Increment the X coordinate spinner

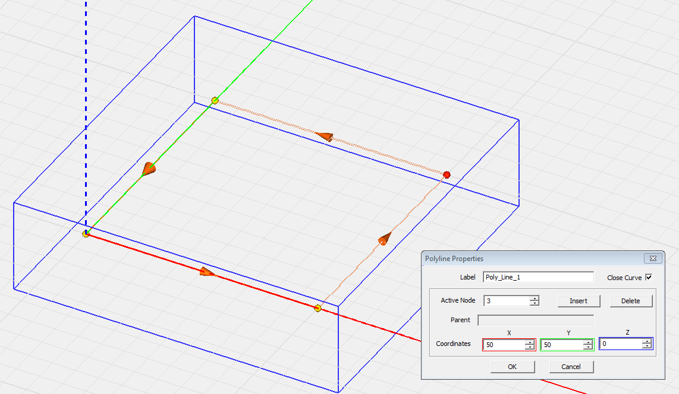tap(529, 342)
